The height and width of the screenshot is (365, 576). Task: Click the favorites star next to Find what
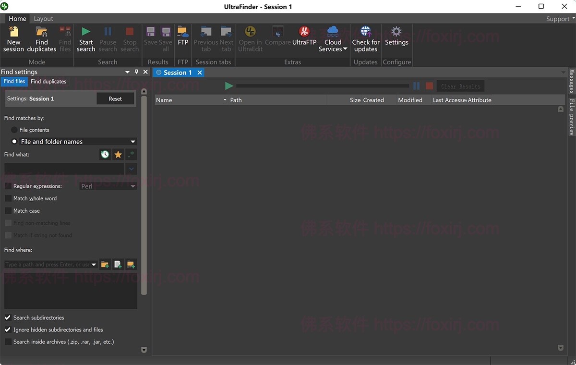click(118, 154)
